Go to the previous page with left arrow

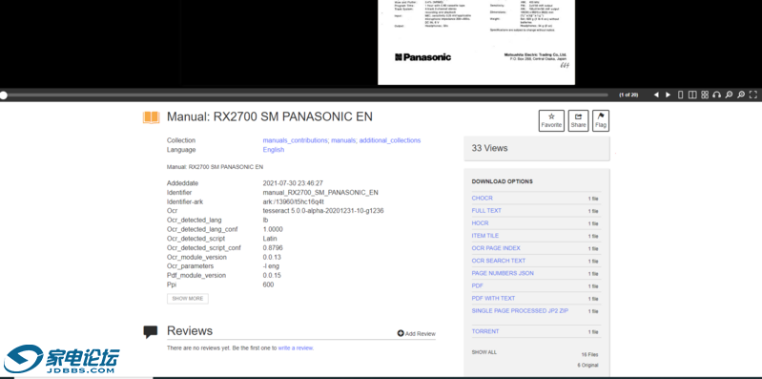(656, 95)
